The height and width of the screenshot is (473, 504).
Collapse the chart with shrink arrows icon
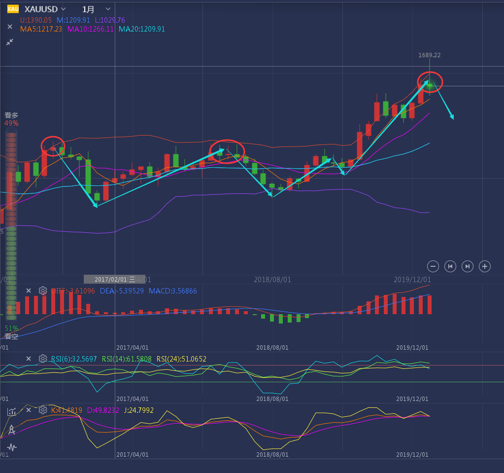[10, 42]
